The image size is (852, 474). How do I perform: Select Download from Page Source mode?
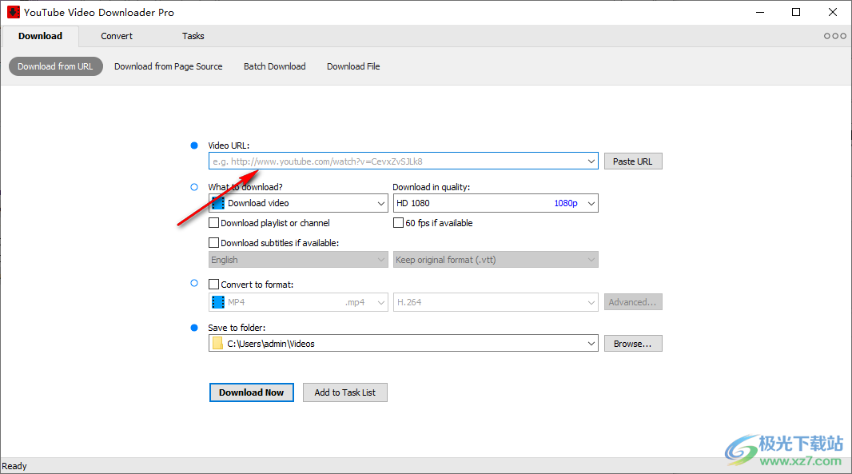pyautogui.click(x=169, y=66)
